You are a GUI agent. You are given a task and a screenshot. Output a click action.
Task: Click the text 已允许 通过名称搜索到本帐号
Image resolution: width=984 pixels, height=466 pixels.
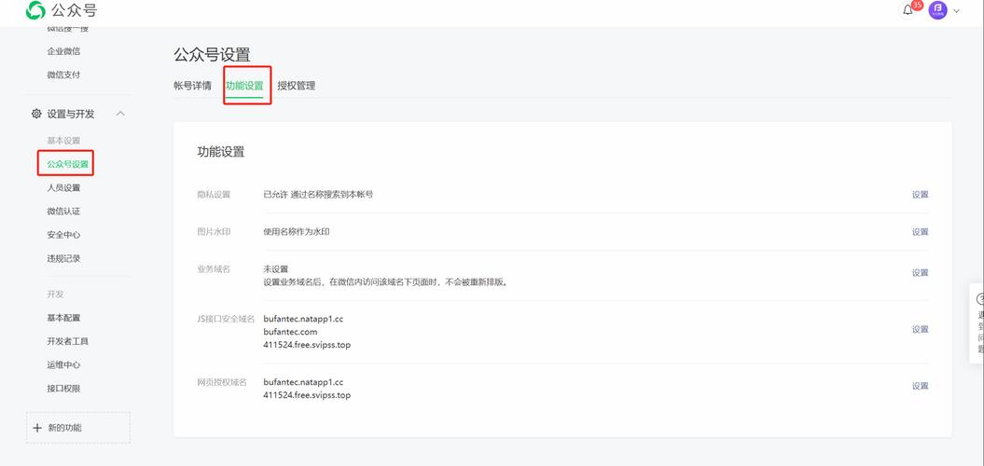[318, 195]
